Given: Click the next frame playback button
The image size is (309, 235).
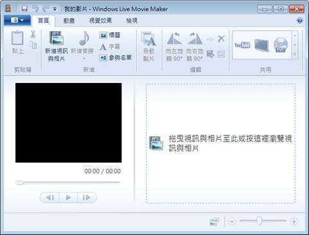Looking at the screenshot, I should coord(87,198).
